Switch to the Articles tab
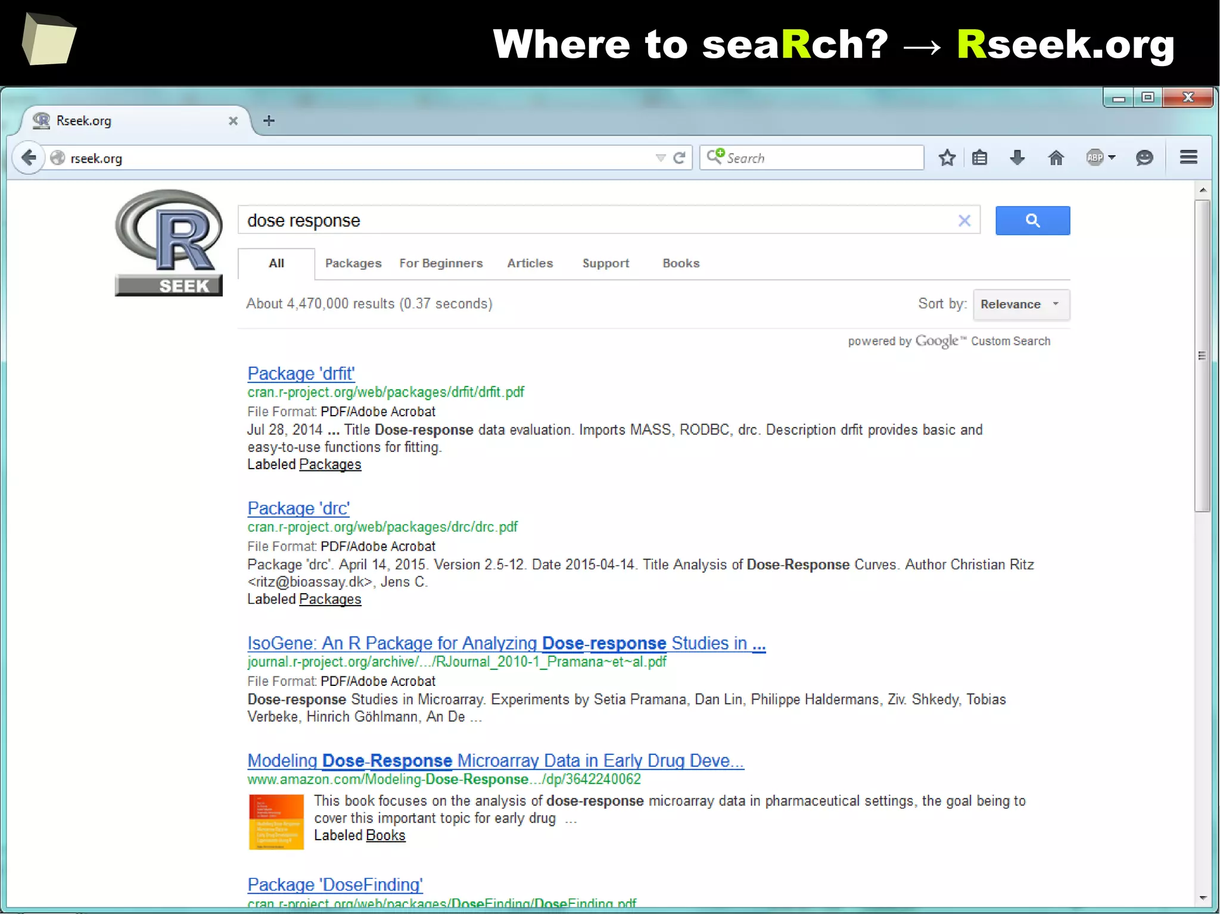The image size is (1220, 914). (530, 263)
